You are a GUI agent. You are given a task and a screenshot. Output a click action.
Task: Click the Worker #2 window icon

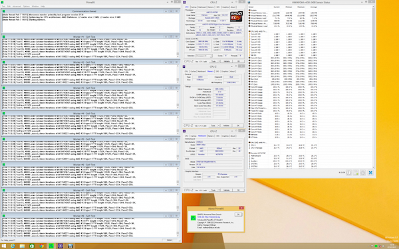(4, 62)
